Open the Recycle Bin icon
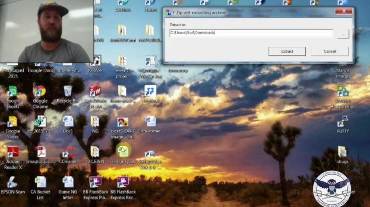370x207 pixels. click(x=68, y=92)
